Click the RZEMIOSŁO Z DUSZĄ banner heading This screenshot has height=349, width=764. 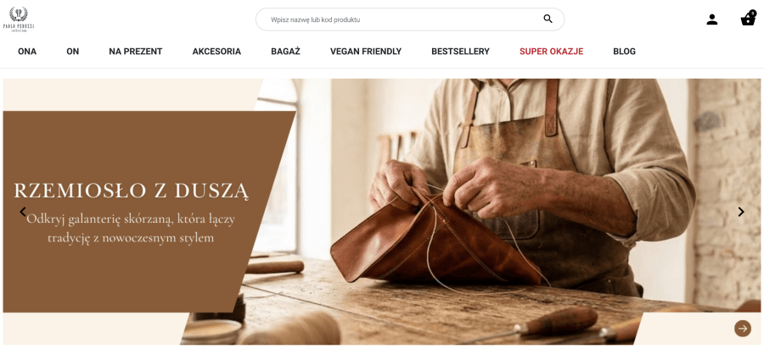coord(131,191)
